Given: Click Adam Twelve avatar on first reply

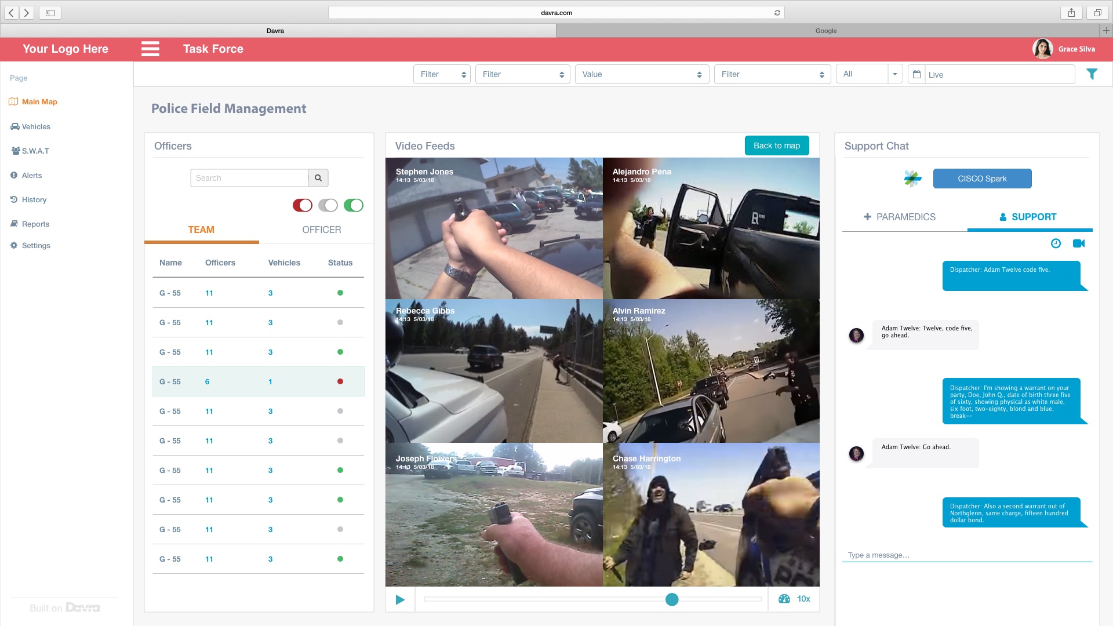Looking at the screenshot, I should (x=856, y=335).
